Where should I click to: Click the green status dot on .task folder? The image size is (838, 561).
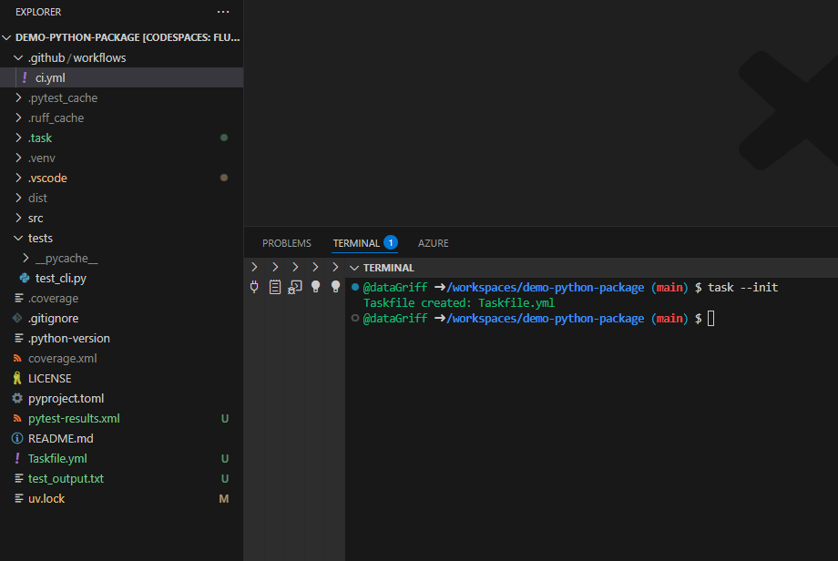point(224,138)
